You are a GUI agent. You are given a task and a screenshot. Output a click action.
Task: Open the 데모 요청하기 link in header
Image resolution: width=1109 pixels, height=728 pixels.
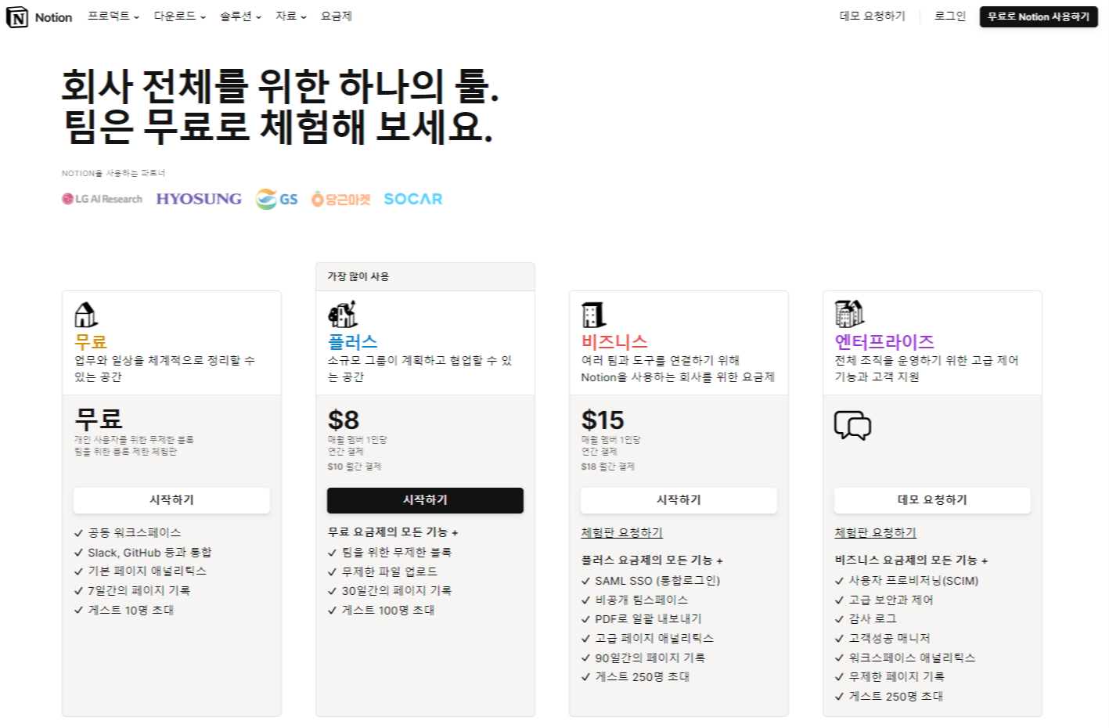(873, 16)
